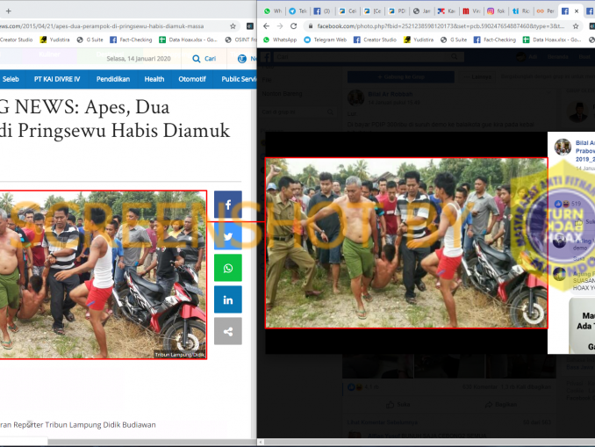This screenshot has height=447, width=595.
Task: Open OSINT bookmark in left window
Action: tap(241, 40)
